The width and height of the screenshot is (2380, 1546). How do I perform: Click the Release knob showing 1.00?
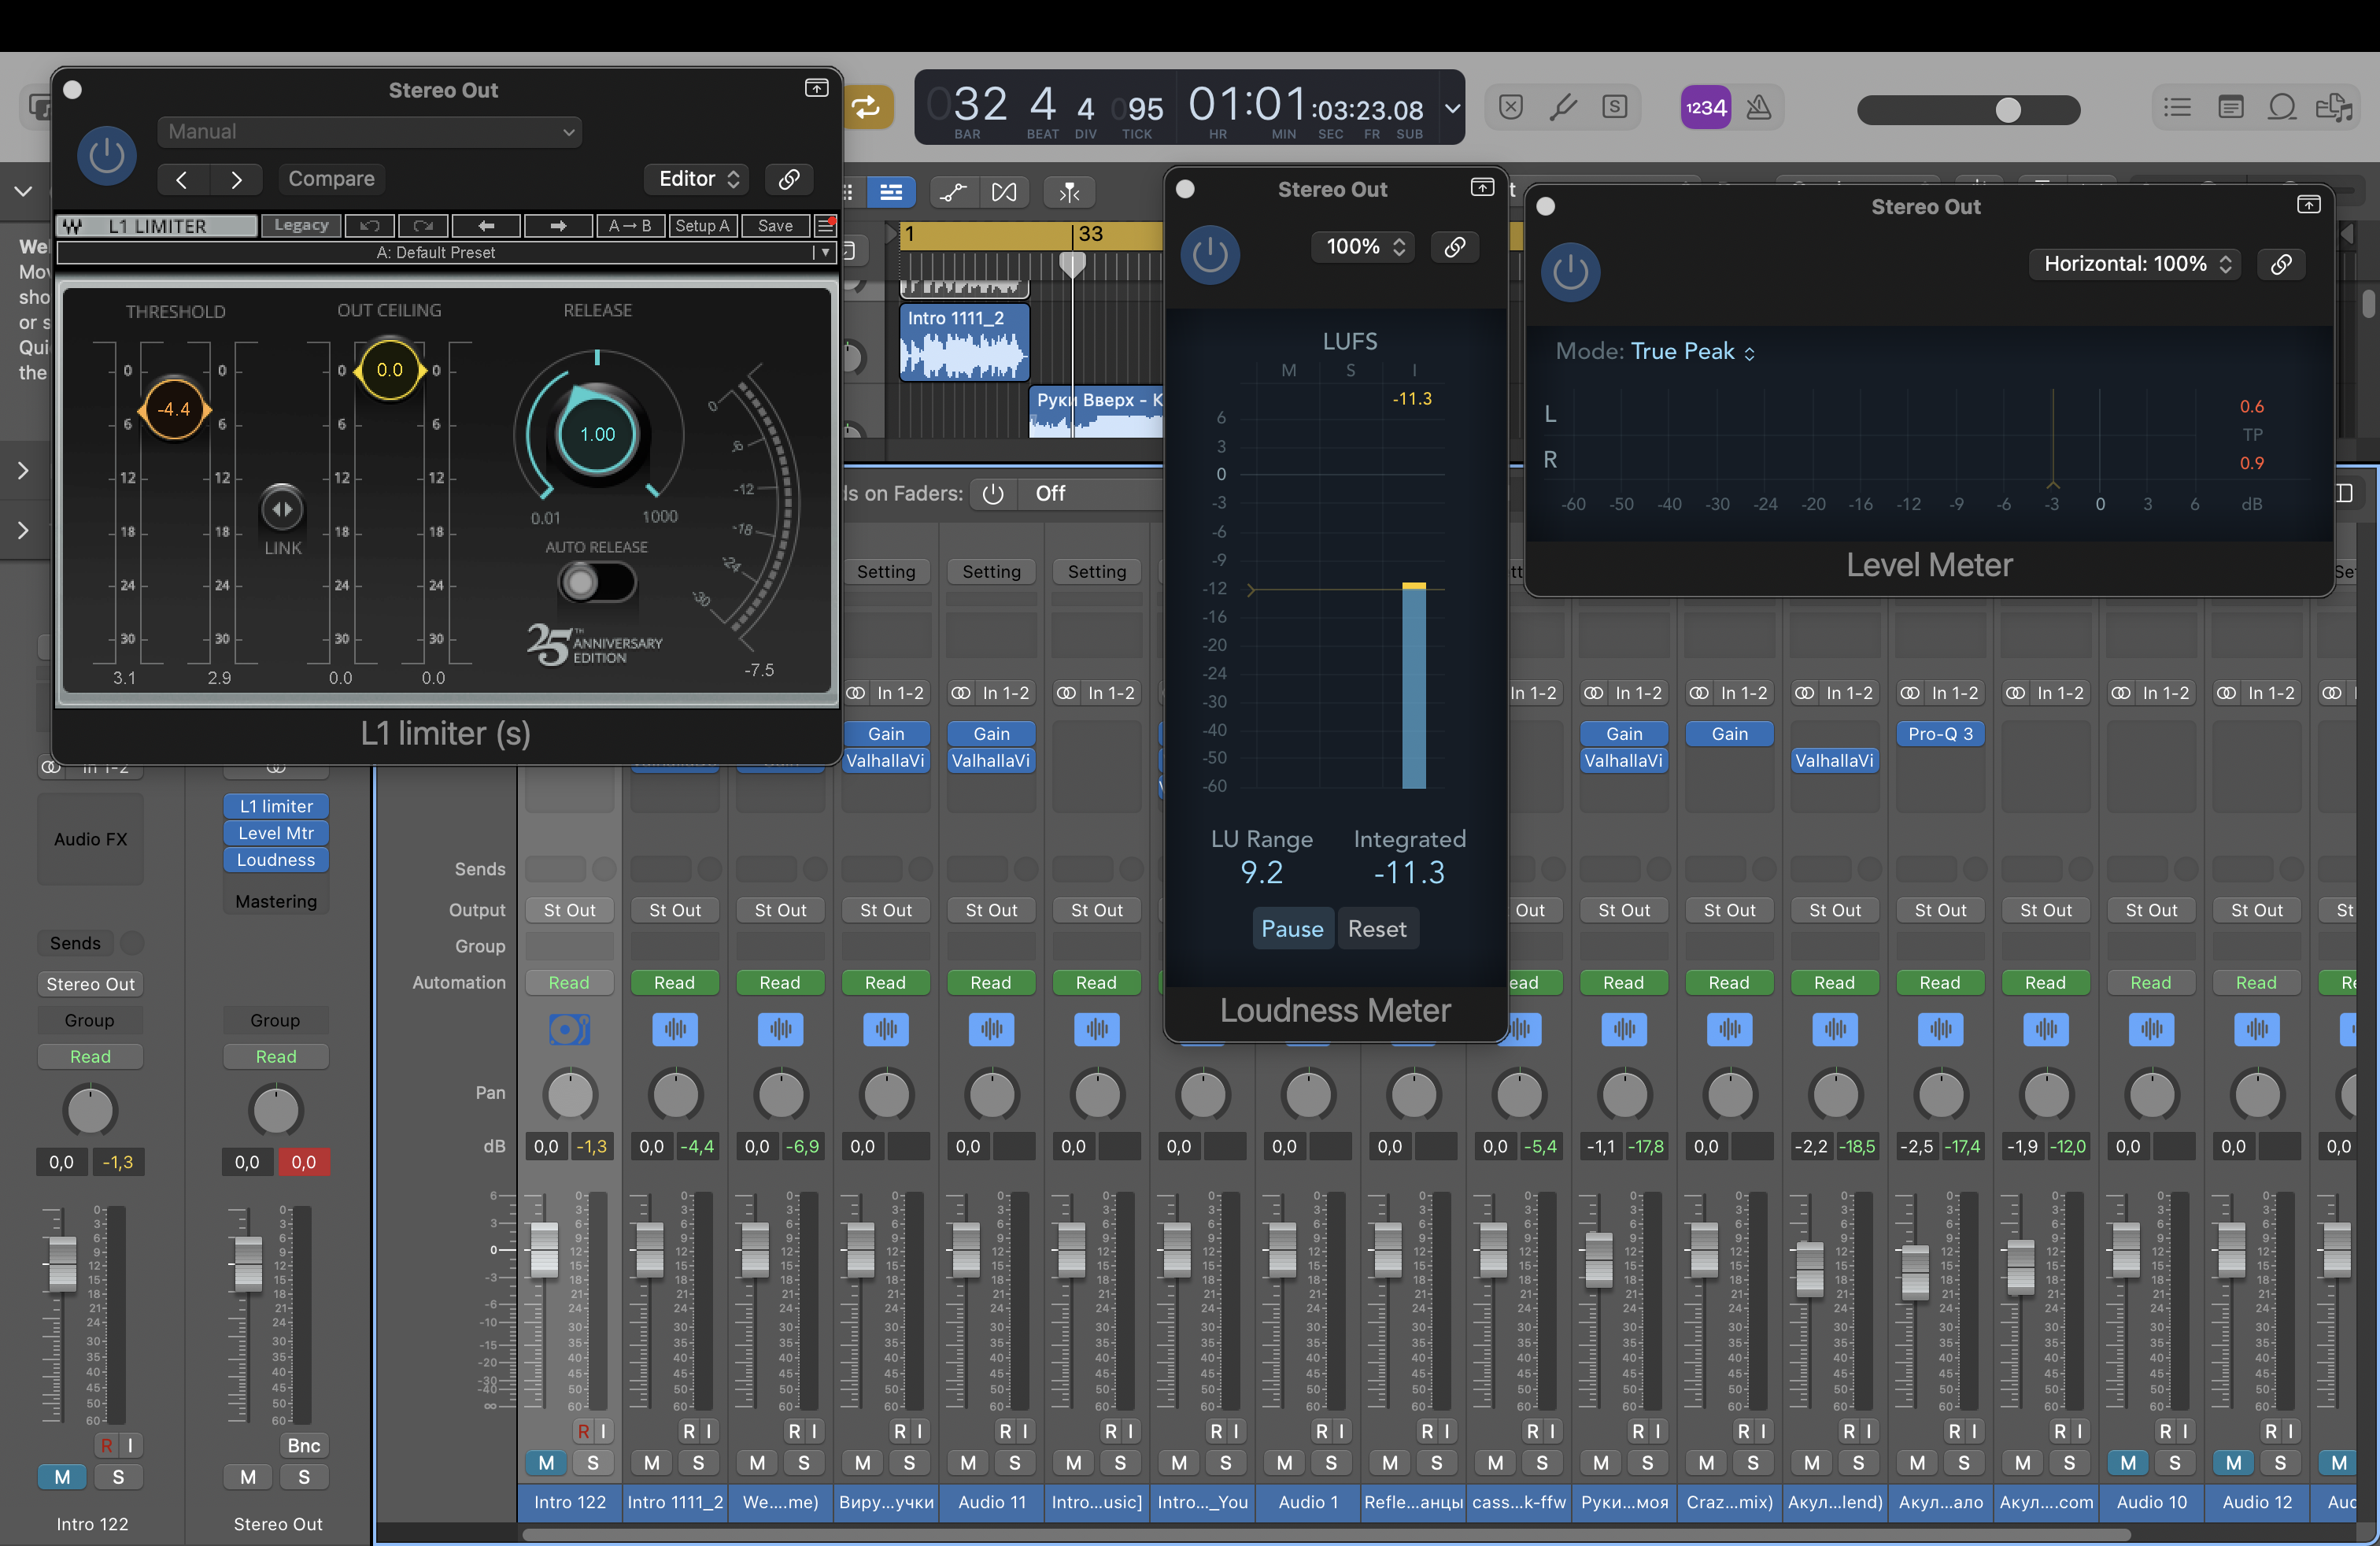(598, 434)
